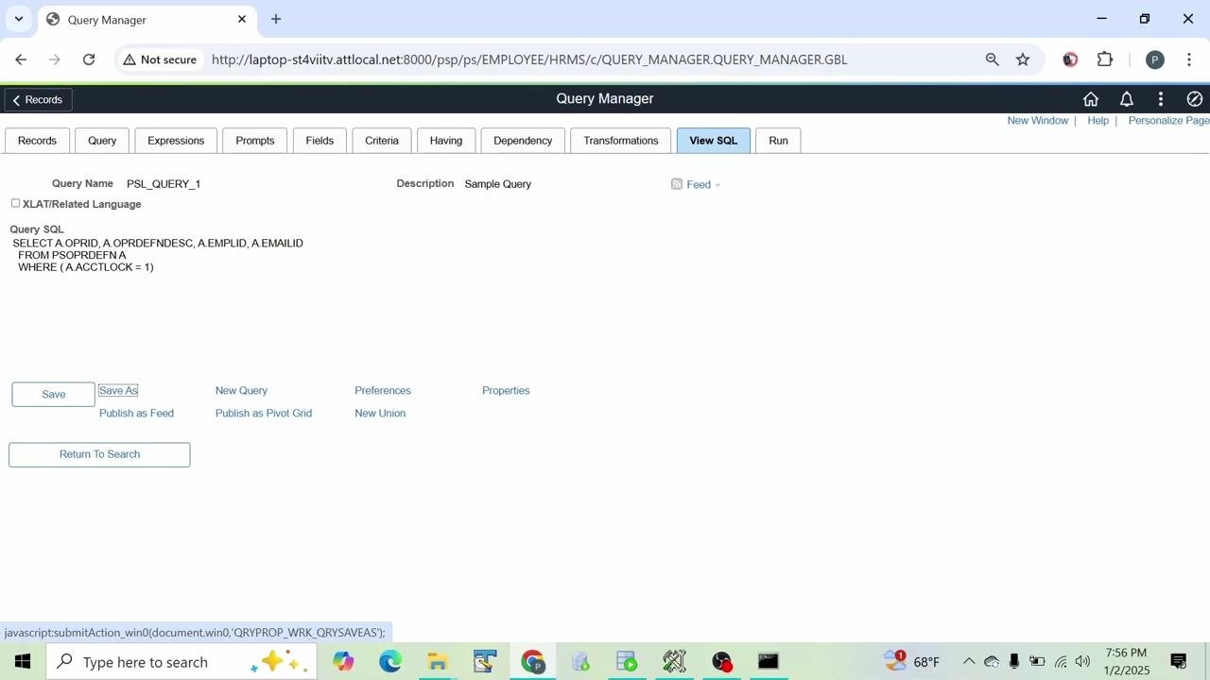
Task: Open the taskbar clock showing 7:56 PM
Action: (1126, 662)
